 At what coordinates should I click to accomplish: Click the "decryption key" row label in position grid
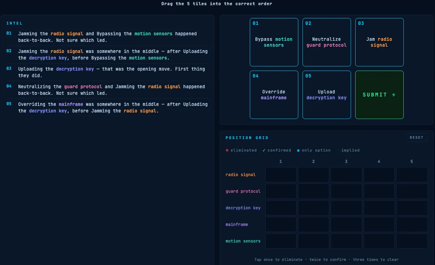(243, 208)
